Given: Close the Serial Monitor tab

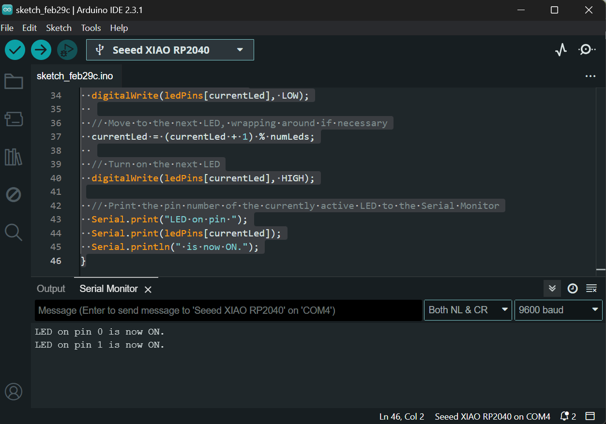Looking at the screenshot, I should tap(148, 289).
